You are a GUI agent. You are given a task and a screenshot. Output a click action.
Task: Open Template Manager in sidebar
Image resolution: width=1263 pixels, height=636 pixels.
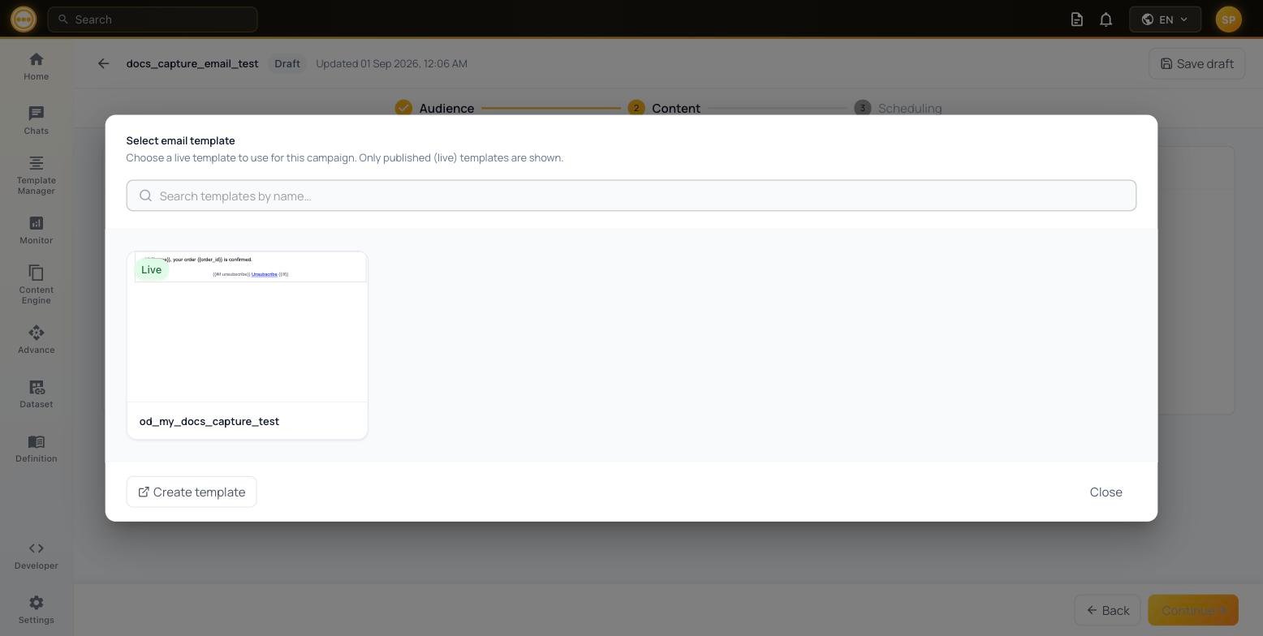pyautogui.click(x=36, y=175)
